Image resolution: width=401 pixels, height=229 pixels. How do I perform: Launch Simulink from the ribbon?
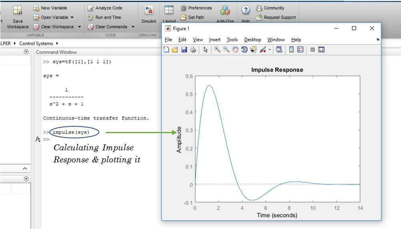[x=149, y=14]
